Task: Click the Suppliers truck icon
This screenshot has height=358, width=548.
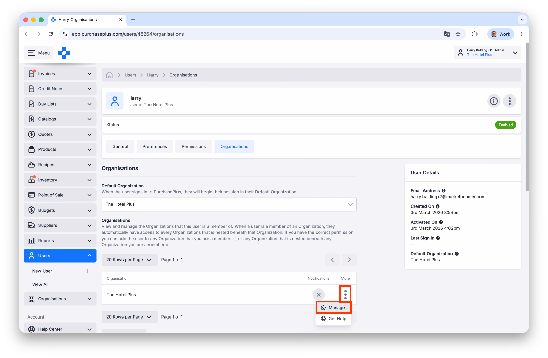Action: point(32,225)
